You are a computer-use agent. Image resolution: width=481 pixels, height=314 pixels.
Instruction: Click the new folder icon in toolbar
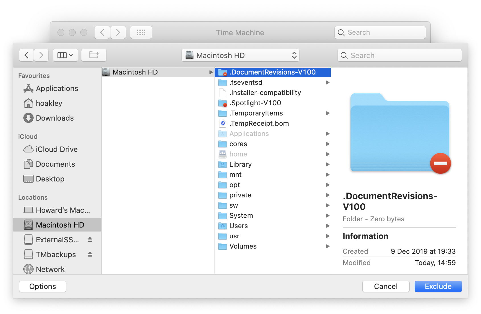pos(94,55)
